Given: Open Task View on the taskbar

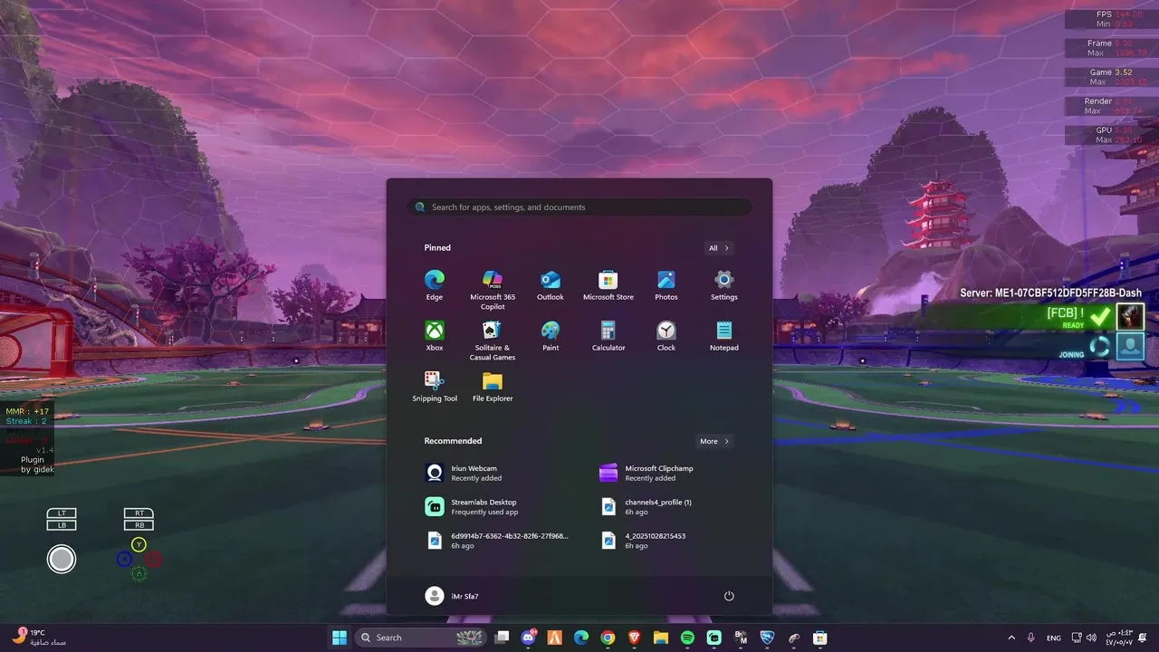Looking at the screenshot, I should [x=502, y=638].
